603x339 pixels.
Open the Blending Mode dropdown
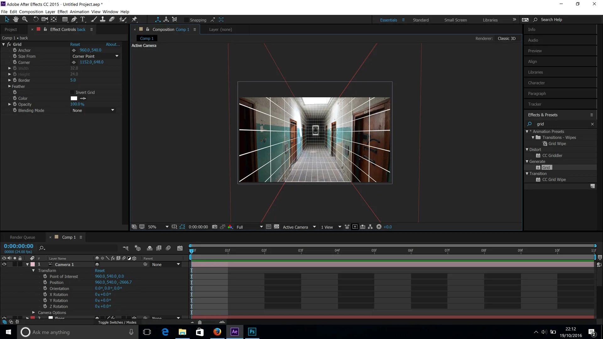pos(93,110)
